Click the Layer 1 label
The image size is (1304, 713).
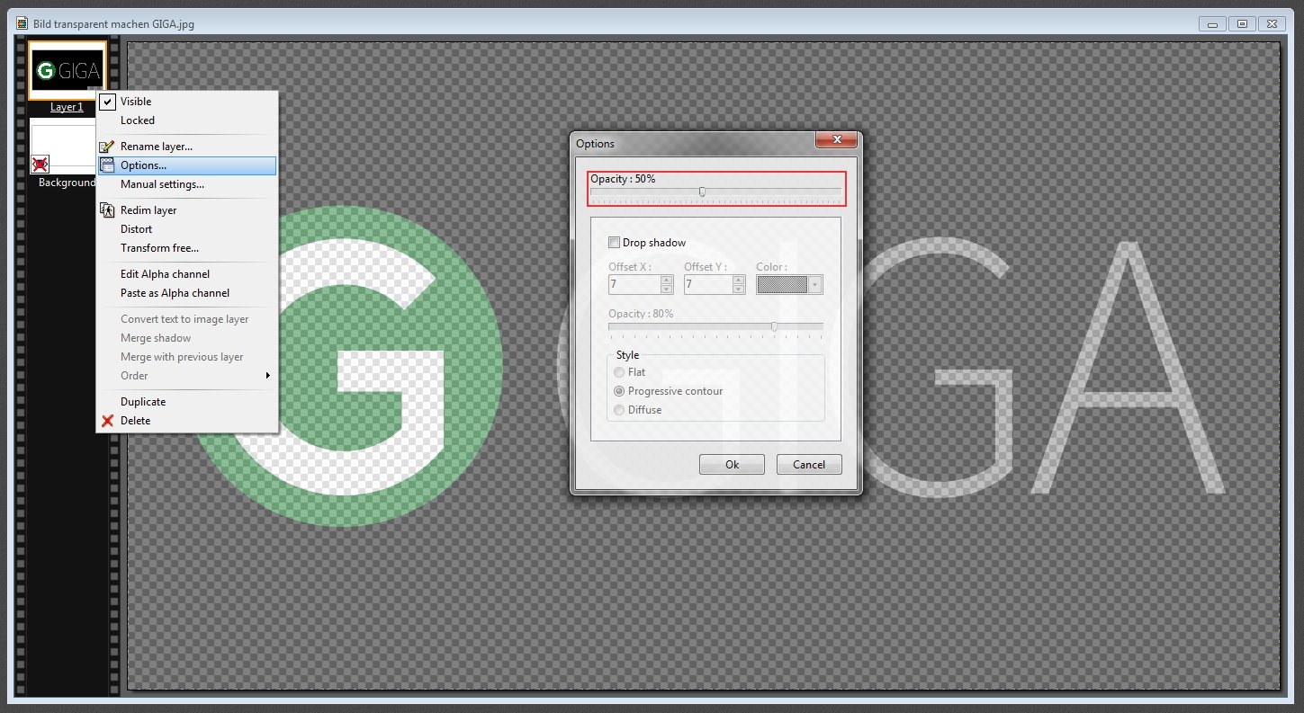[x=67, y=107]
